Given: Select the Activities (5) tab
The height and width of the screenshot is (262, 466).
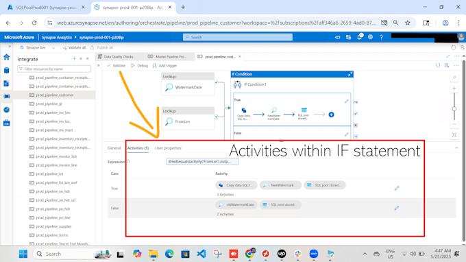Looking at the screenshot, I should point(138,147).
